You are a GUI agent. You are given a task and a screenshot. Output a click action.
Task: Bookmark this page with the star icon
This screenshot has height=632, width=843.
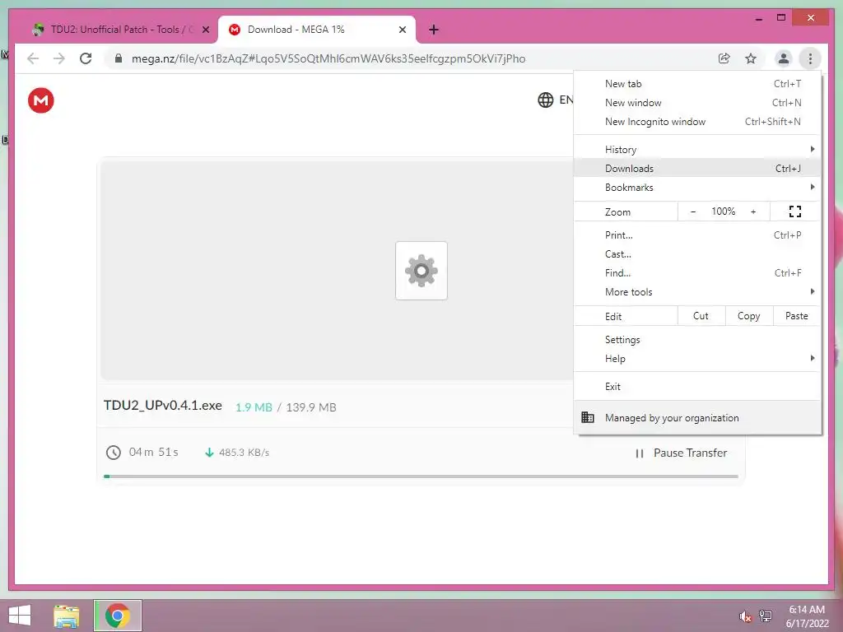[751, 58]
